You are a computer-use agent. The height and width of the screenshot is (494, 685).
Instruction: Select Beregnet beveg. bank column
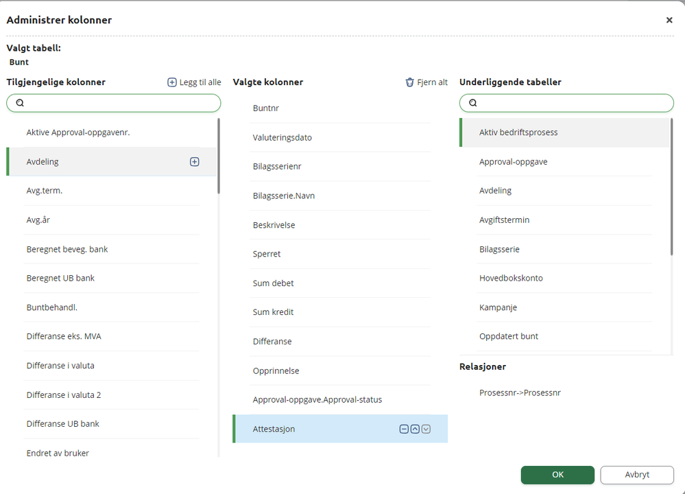coord(111,249)
